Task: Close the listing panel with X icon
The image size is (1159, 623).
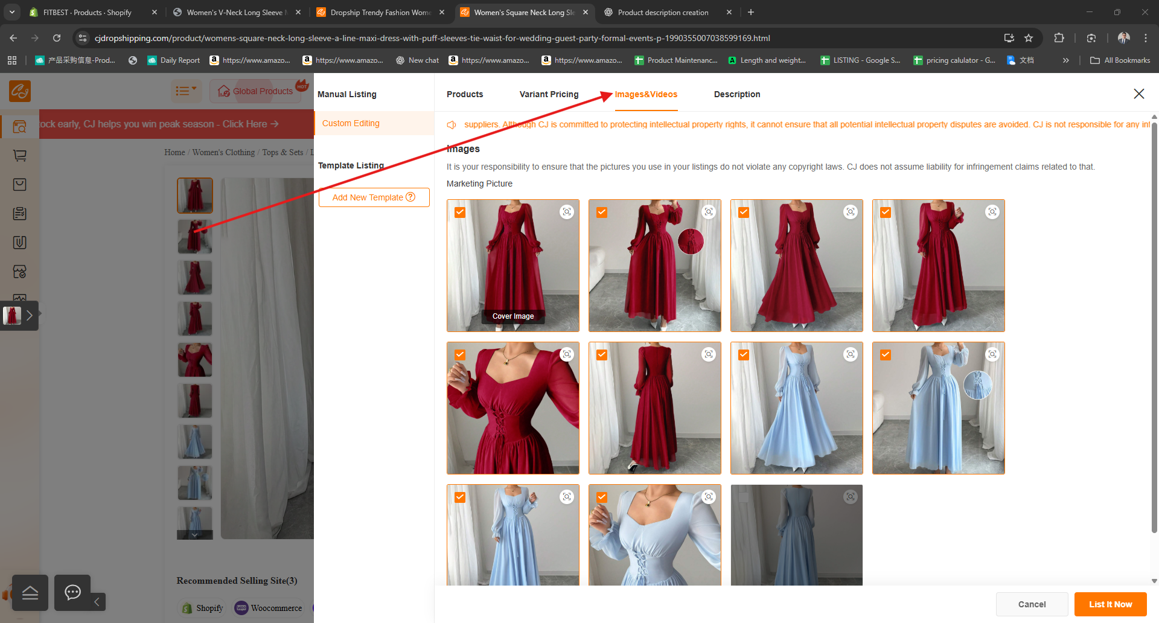Action: (1138, 94)
